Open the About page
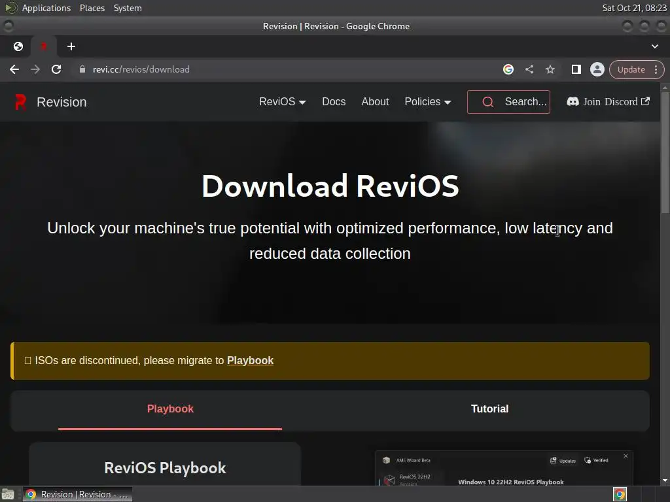 375,101
